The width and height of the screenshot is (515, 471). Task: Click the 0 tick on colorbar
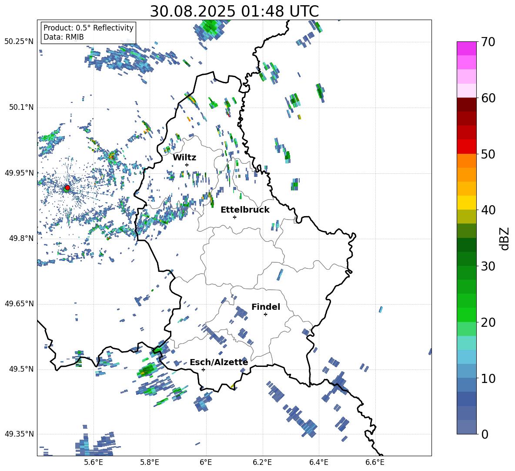pyautogui.click(x=485, y=434)
